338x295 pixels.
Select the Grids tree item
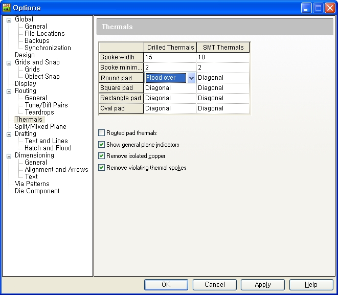32,69
